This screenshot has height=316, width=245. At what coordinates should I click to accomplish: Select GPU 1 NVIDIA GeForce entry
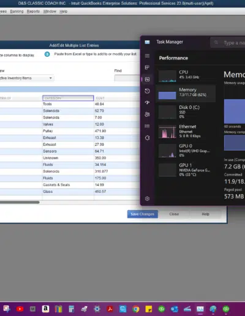(x=186, y=170)
